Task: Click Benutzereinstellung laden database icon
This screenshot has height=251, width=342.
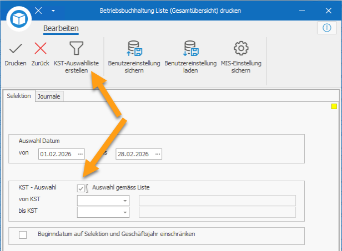Action: click(190, 49)
